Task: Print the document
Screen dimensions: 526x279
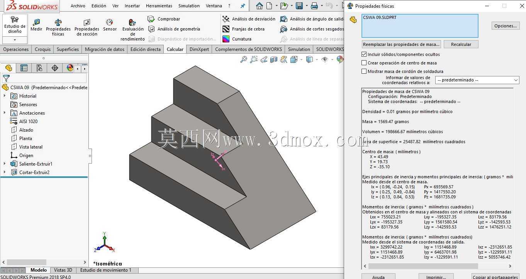Action: point(314,6)
